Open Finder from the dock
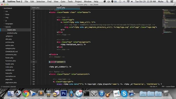Viewport: 176px width, 99px height. [x=11, y=94]
